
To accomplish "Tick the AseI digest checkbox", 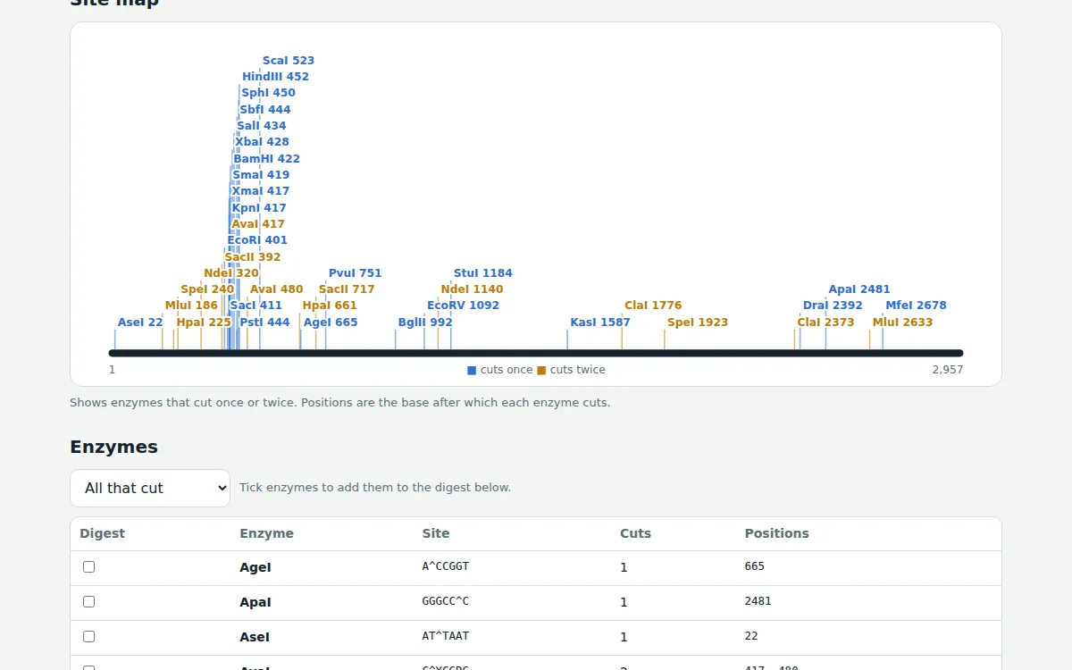I will [x=88, y=637].
